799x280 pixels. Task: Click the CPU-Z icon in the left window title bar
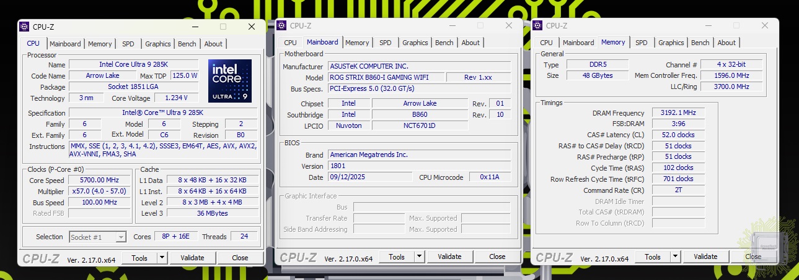[x=24, y=27]
